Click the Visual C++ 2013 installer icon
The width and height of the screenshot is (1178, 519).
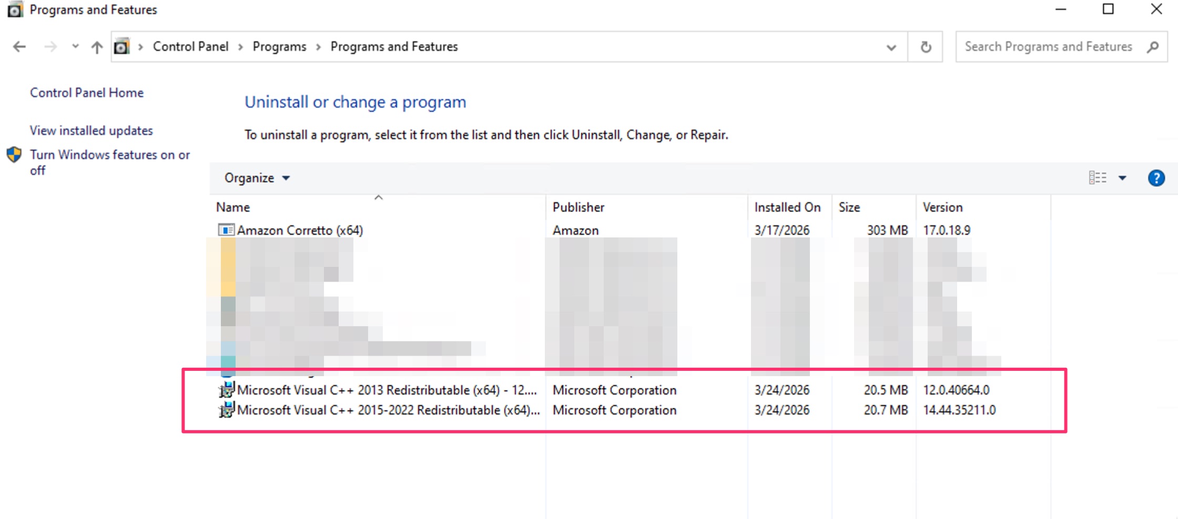(226, 390)
